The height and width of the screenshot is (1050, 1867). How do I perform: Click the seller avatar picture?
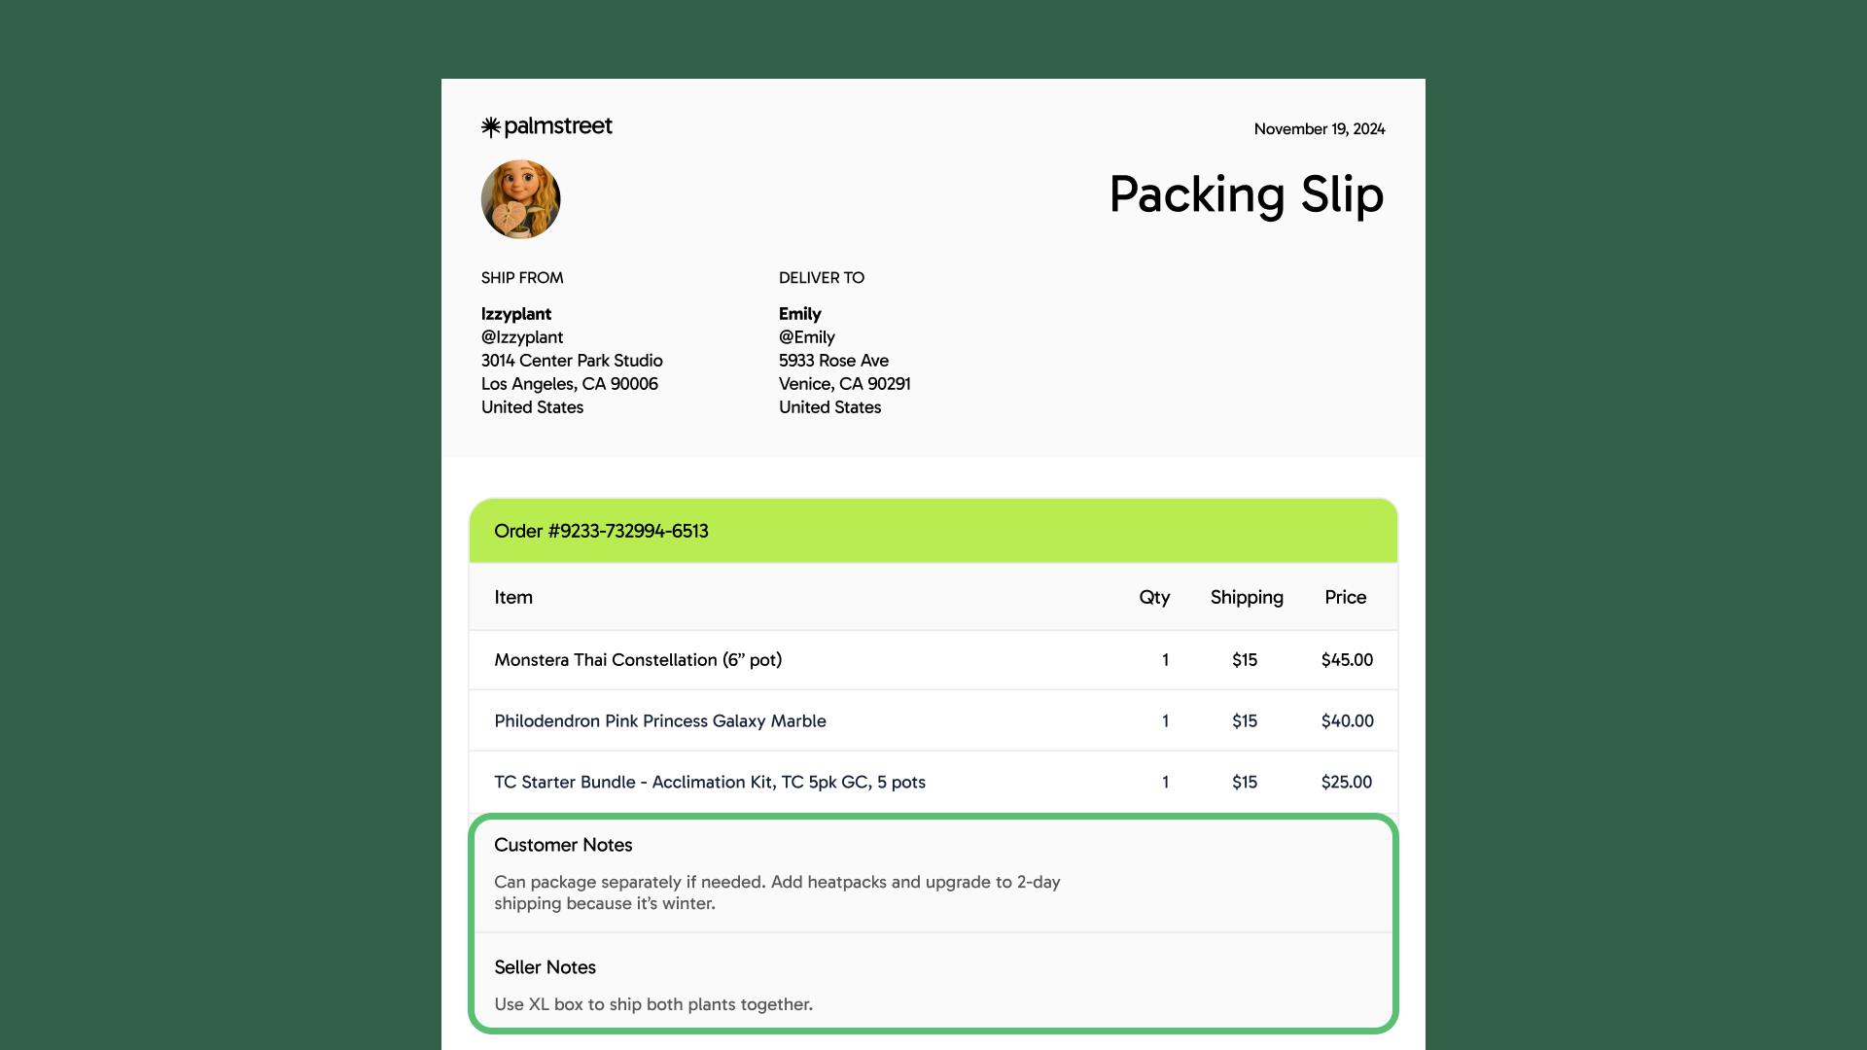point(520,199)
